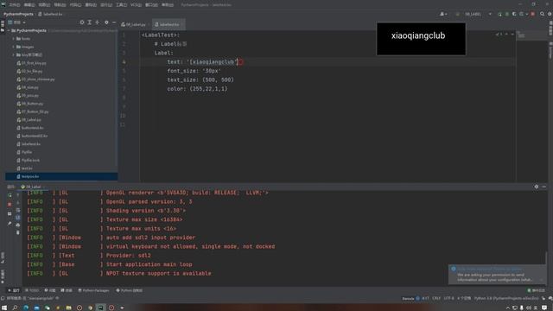This screenshot has width=553, height=311.
Task: Open Microsoft Edge from the taskbar
Action: tap(26, 308)
